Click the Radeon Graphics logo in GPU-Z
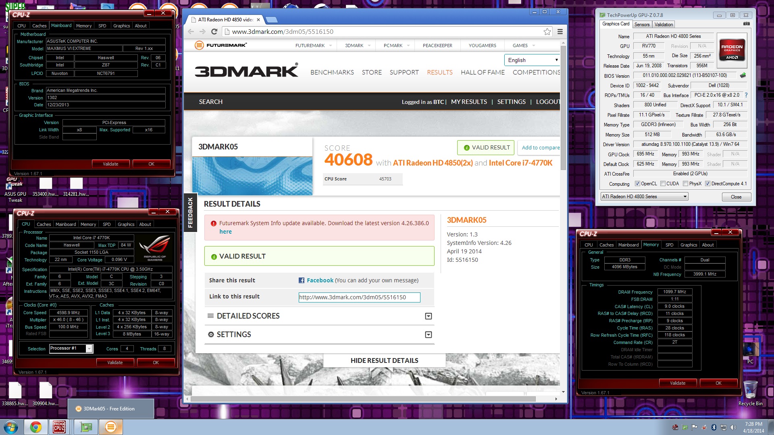 click(x=732, y=50)
